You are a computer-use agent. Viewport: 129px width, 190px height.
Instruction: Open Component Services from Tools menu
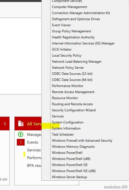[67, 1]
